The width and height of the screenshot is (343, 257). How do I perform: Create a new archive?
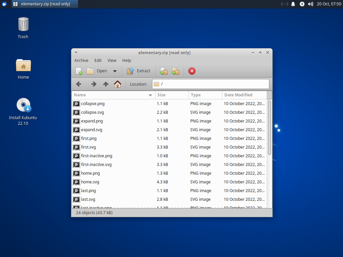point(78,71)
